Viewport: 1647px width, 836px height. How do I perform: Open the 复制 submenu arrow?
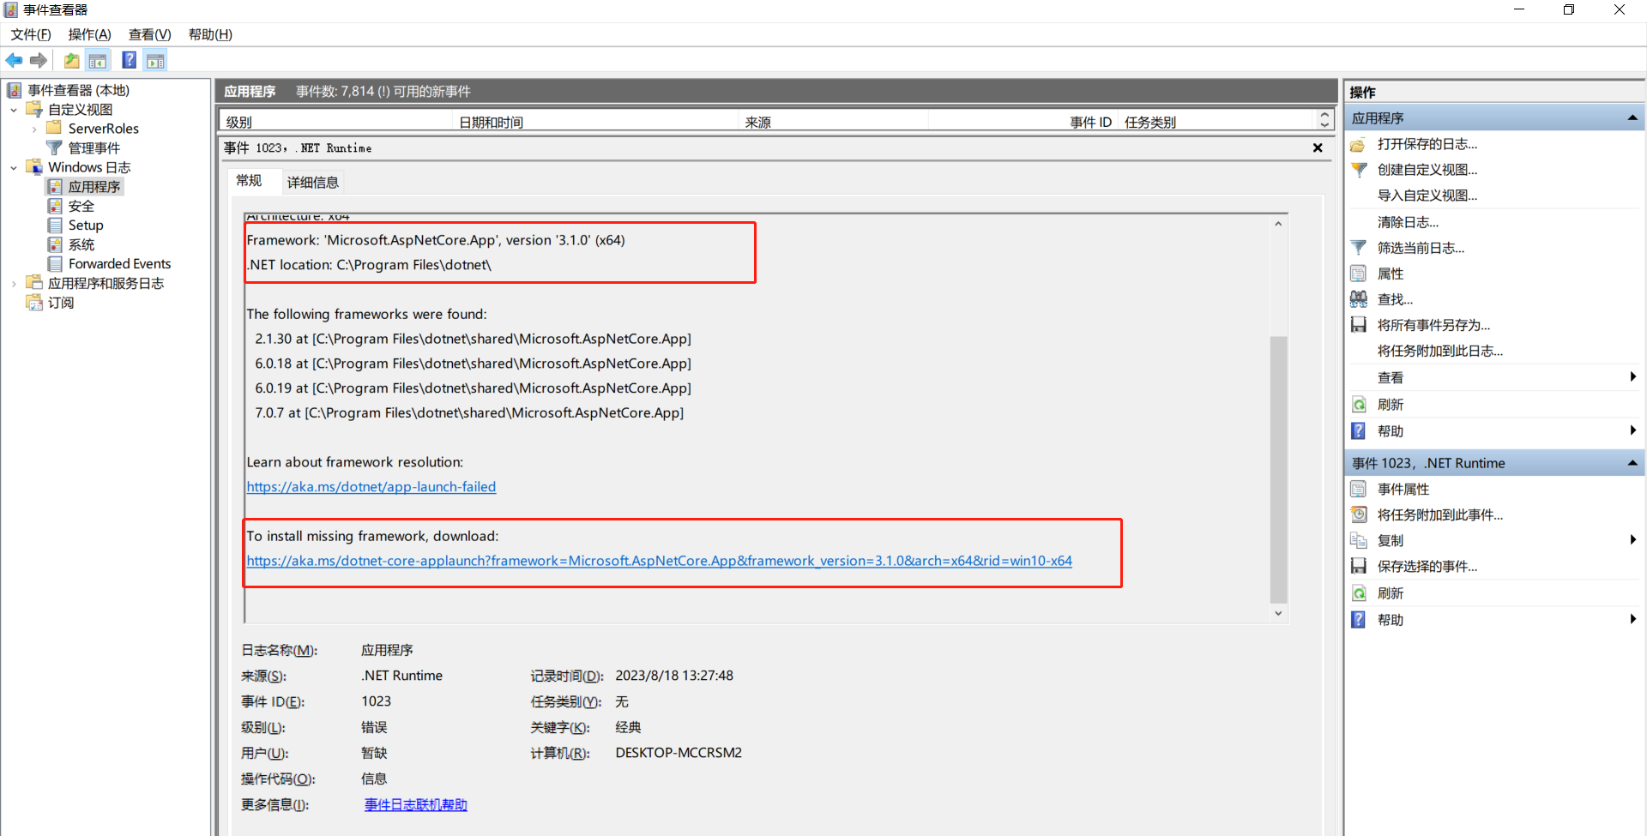1632,540
